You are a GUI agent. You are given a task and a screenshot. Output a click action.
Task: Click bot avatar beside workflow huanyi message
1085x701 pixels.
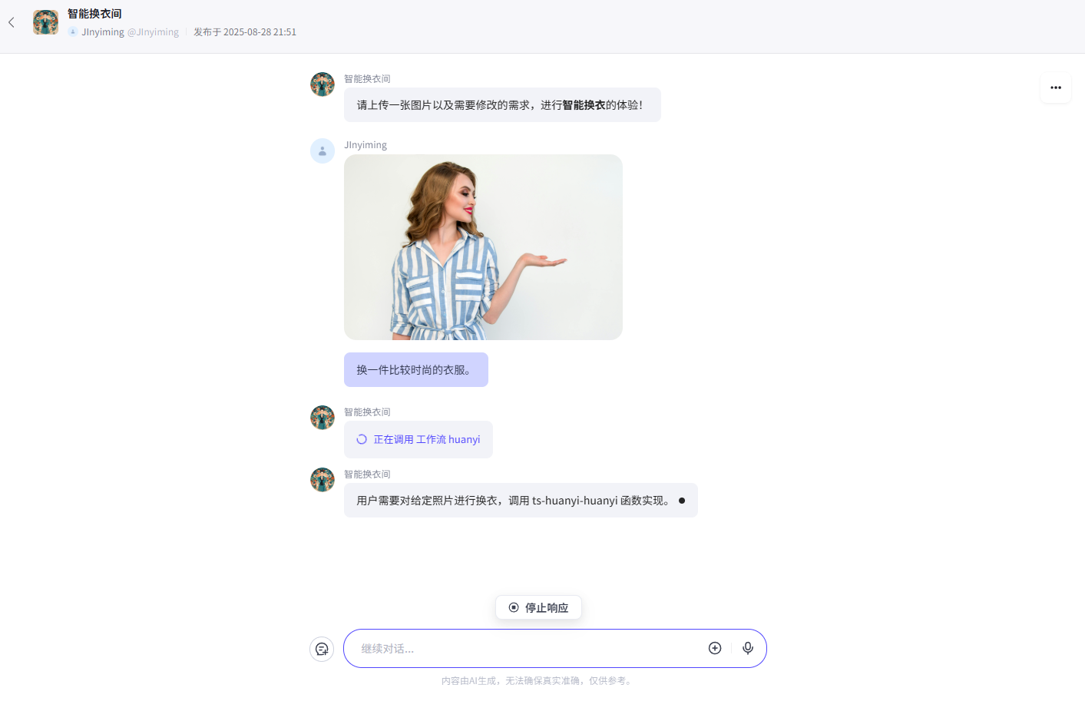323,418
